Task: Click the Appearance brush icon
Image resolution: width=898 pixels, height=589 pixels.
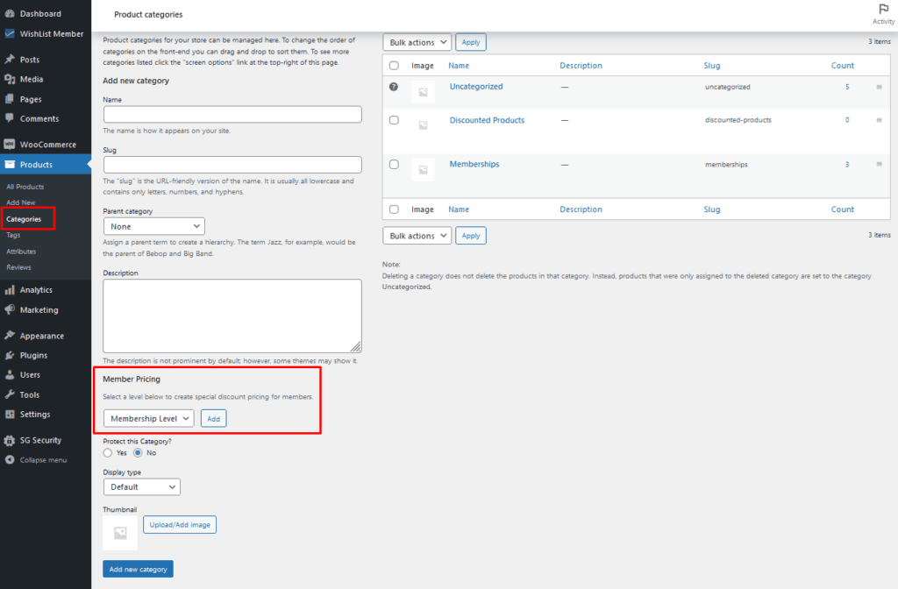Action: click(x=10, y=336)
